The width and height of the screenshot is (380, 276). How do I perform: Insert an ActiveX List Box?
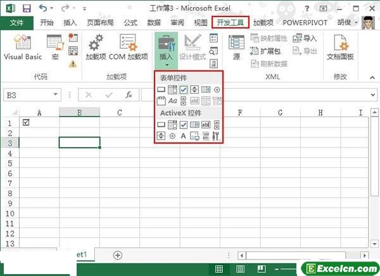tap(194, 125)
